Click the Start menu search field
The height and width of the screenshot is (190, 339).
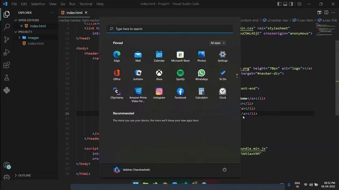click(x=169, y=29)
